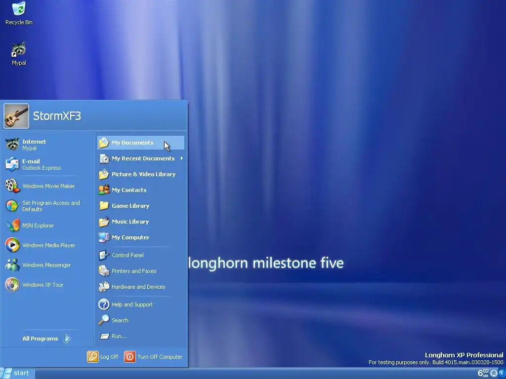
Task: Click the Help and Support question icon
Action: click(x=104, y=304)
